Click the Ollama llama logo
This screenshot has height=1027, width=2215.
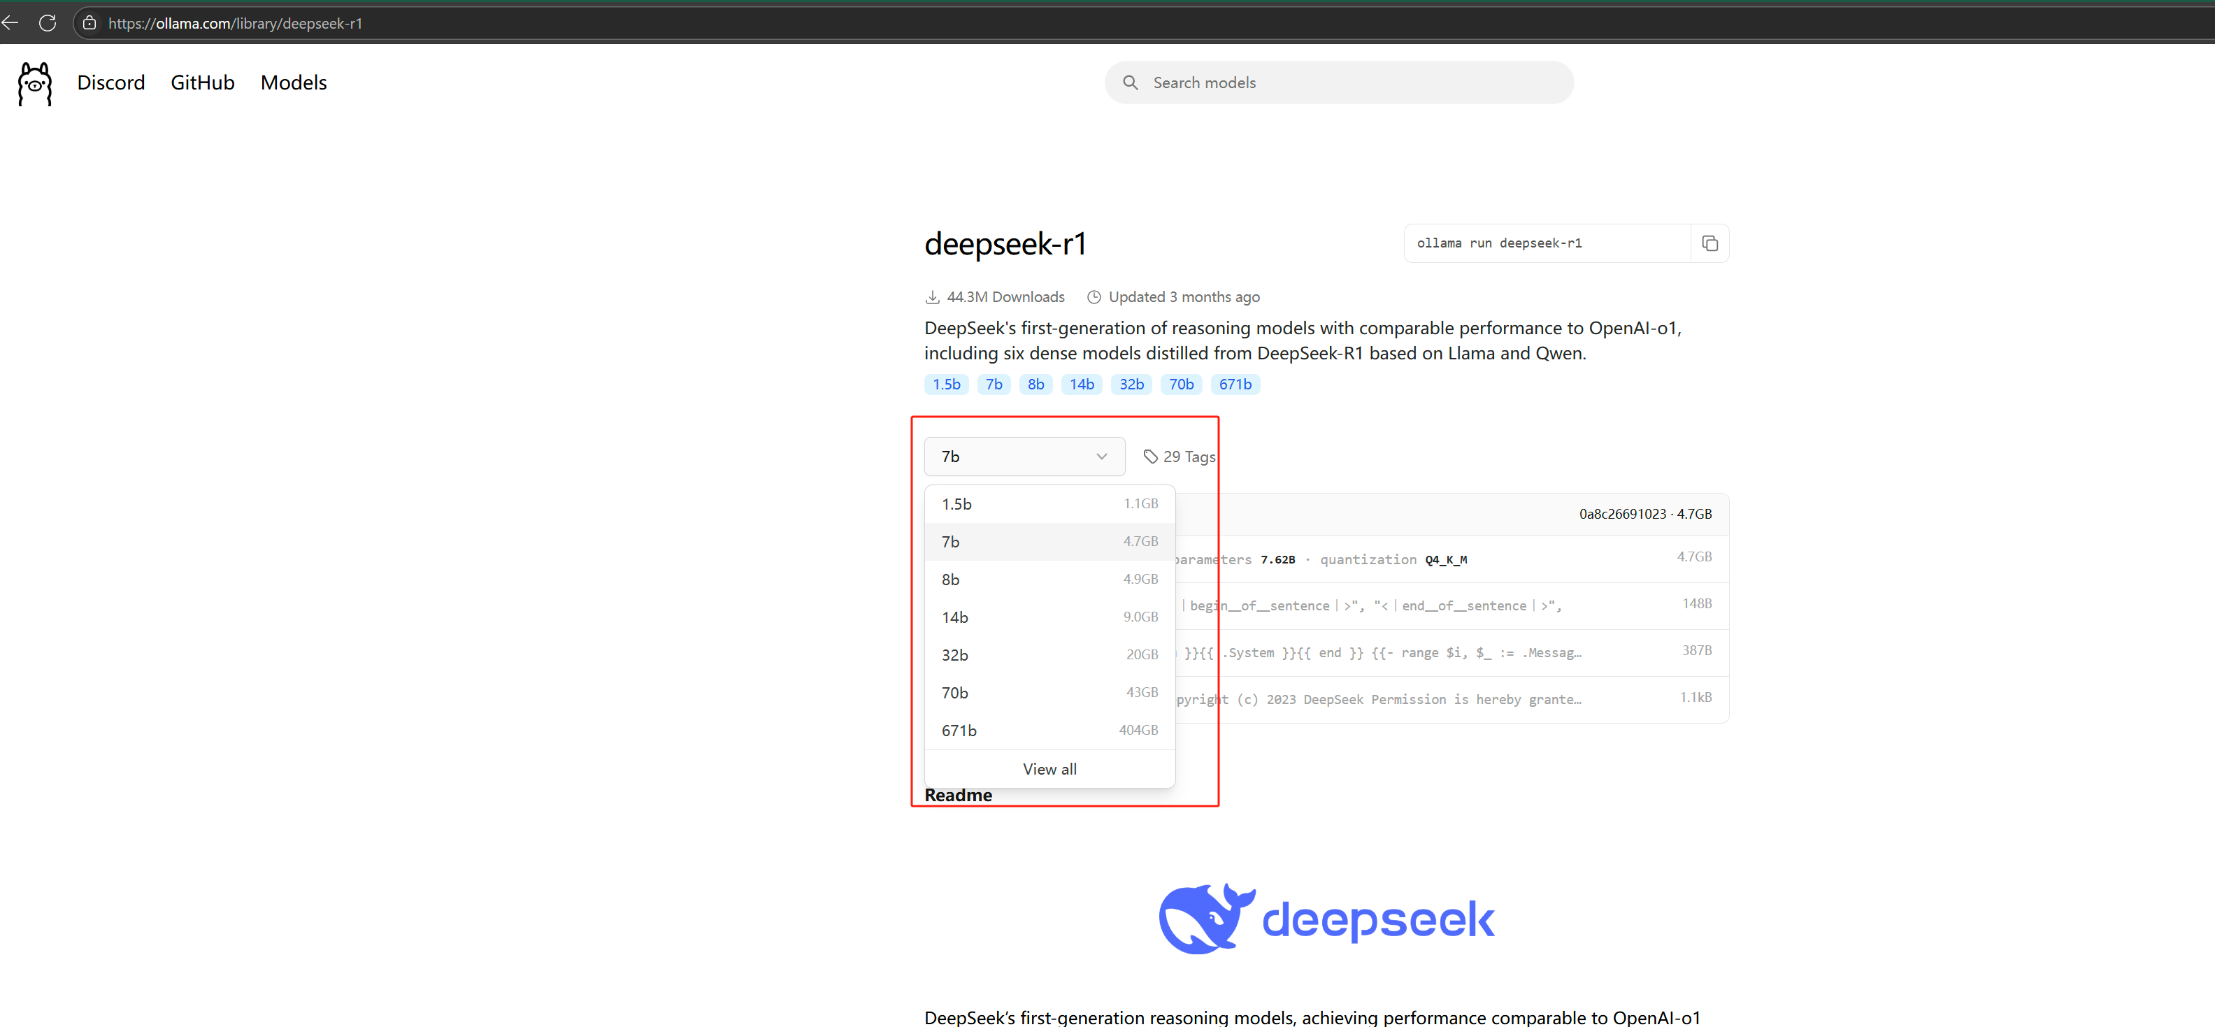click(34, 83)
